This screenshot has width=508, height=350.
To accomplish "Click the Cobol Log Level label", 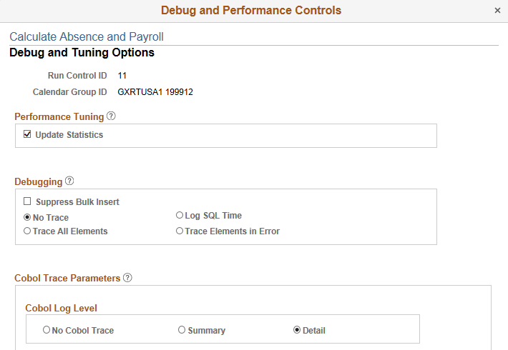I will [x=62, y=308].
